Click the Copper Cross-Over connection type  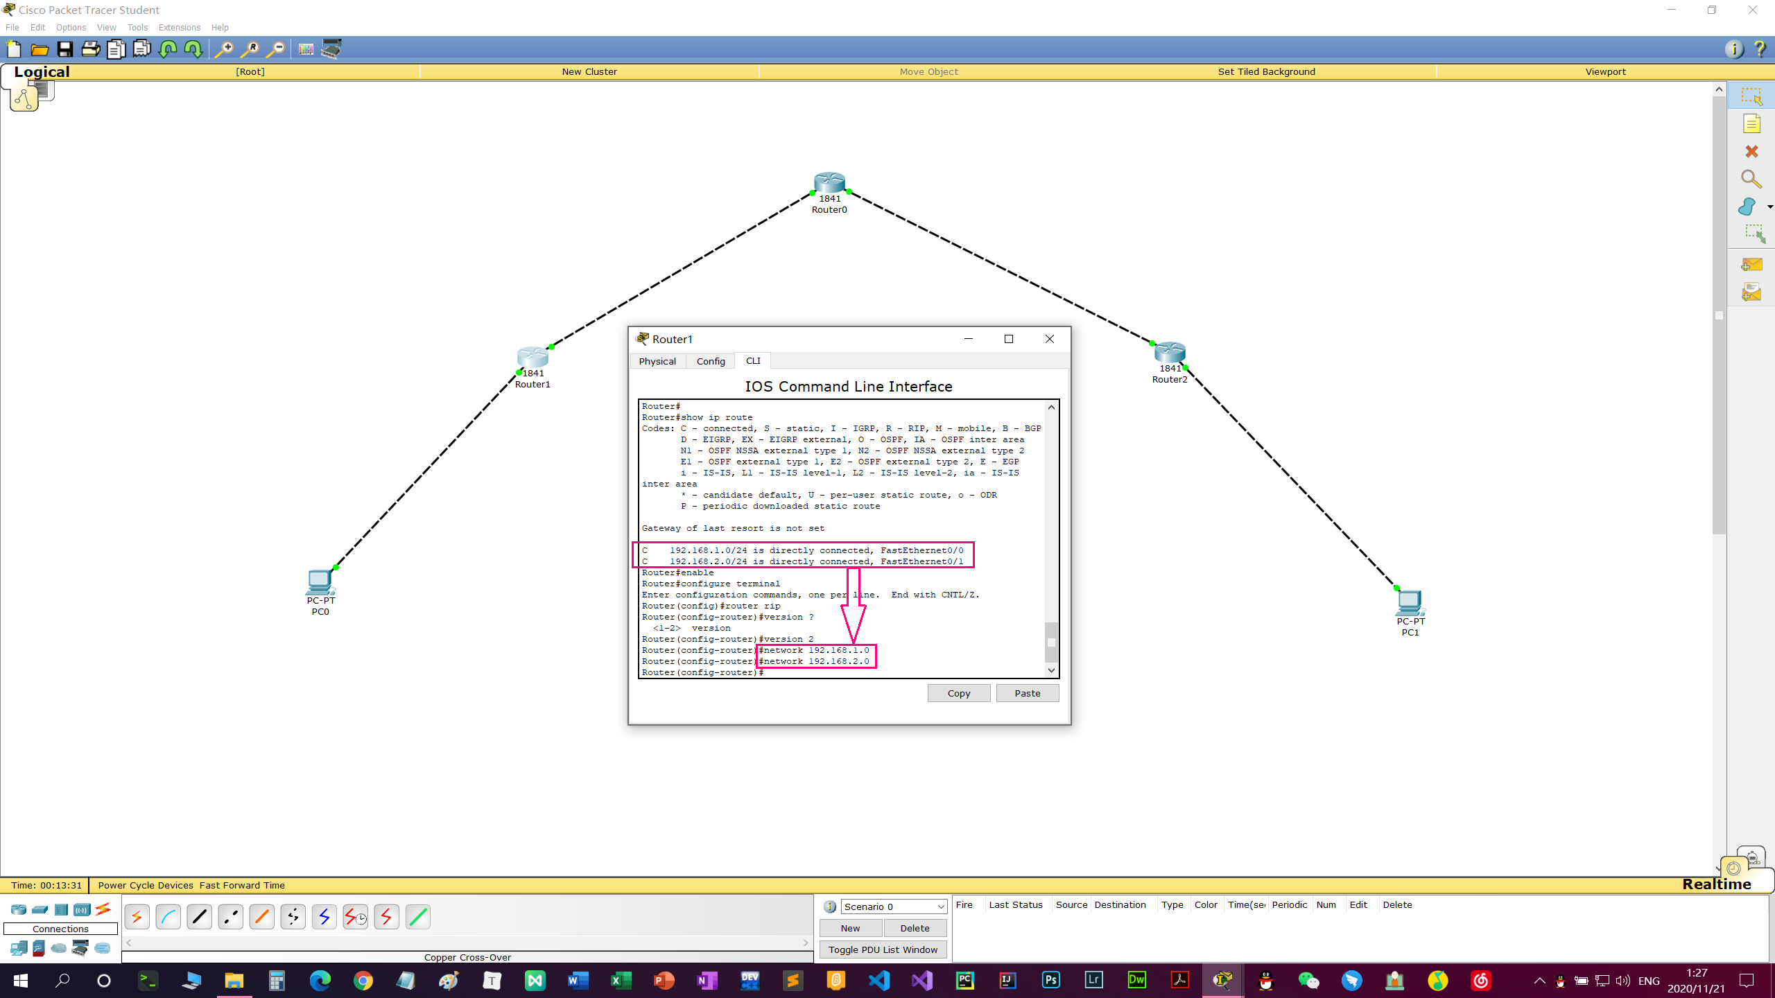pos(230,916)
